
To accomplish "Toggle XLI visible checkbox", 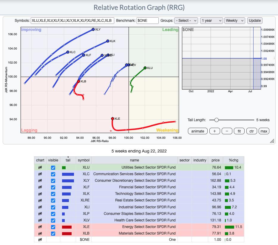I will click(53, 207).
